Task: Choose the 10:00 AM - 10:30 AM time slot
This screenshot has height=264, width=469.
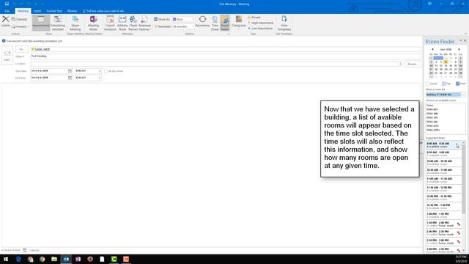Action: click(443, 163)
